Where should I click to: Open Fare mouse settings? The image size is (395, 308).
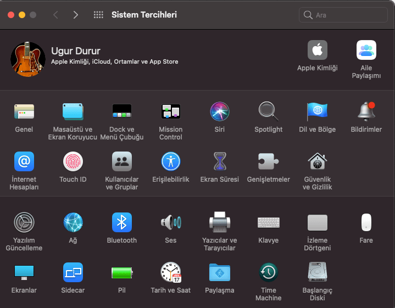coord(366,222)
